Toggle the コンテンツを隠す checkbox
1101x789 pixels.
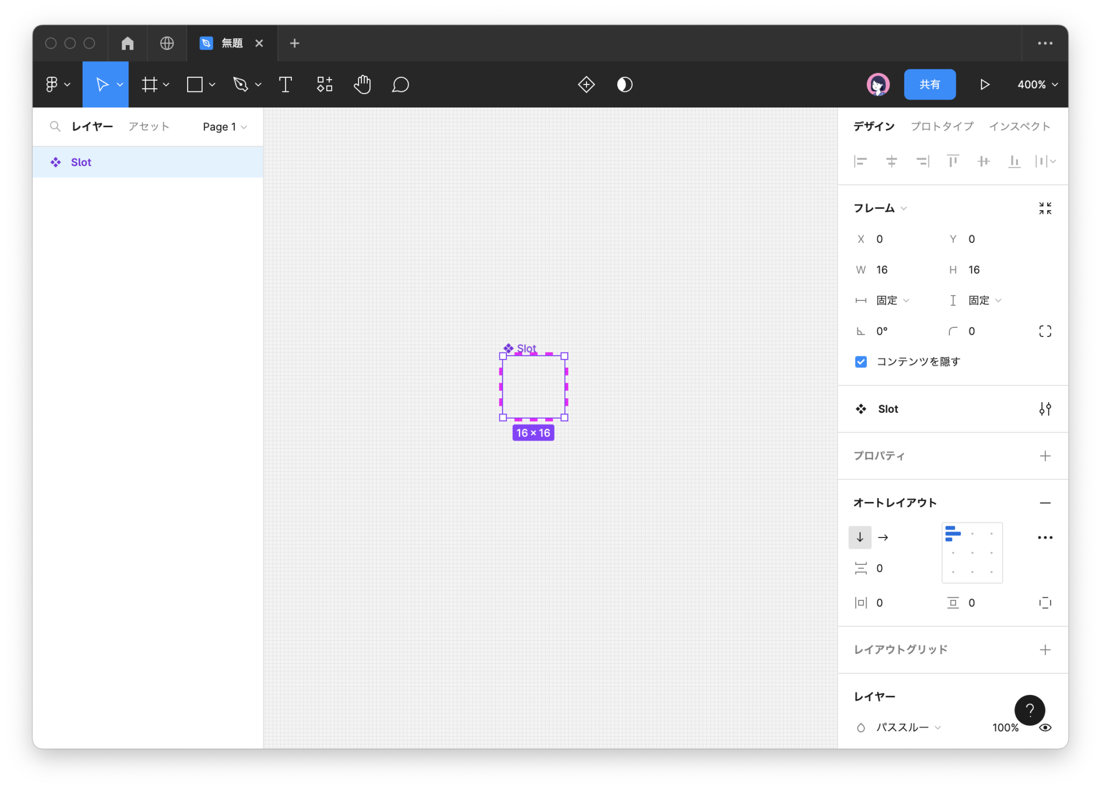[861, 362]
